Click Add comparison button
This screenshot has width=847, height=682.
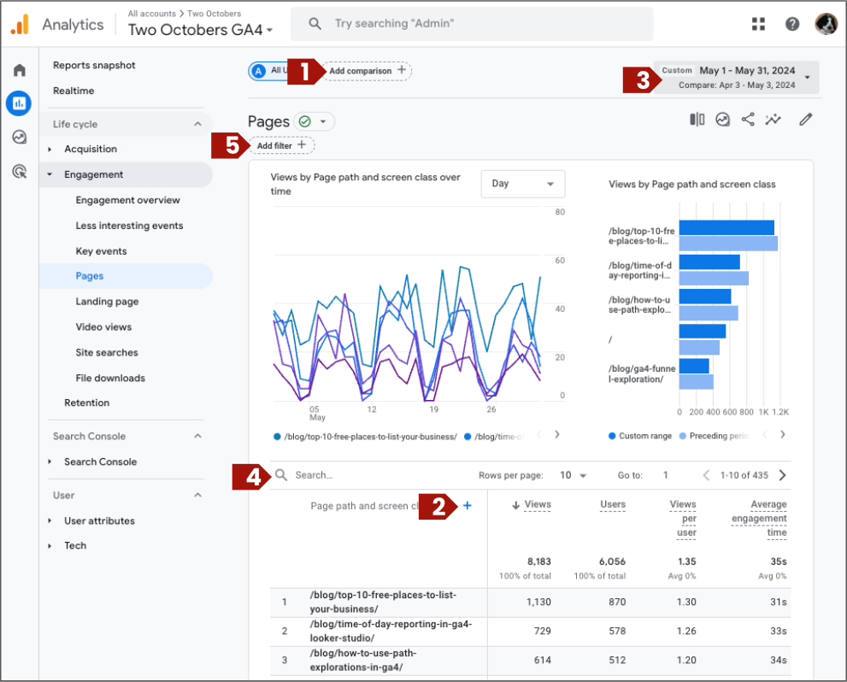[367, 71]
